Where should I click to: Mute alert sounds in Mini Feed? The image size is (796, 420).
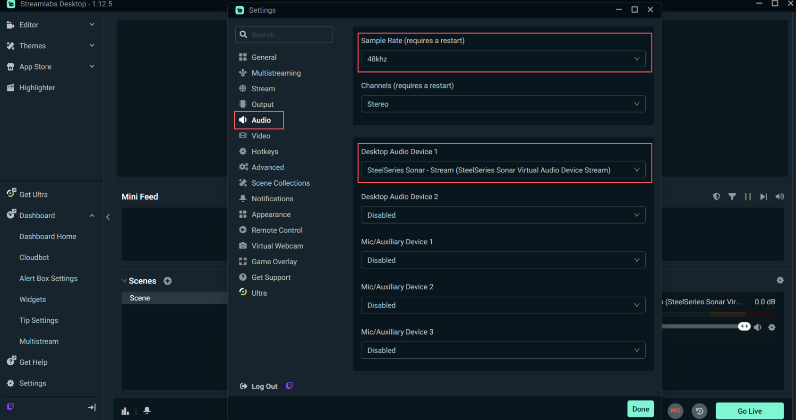[779, 197]
